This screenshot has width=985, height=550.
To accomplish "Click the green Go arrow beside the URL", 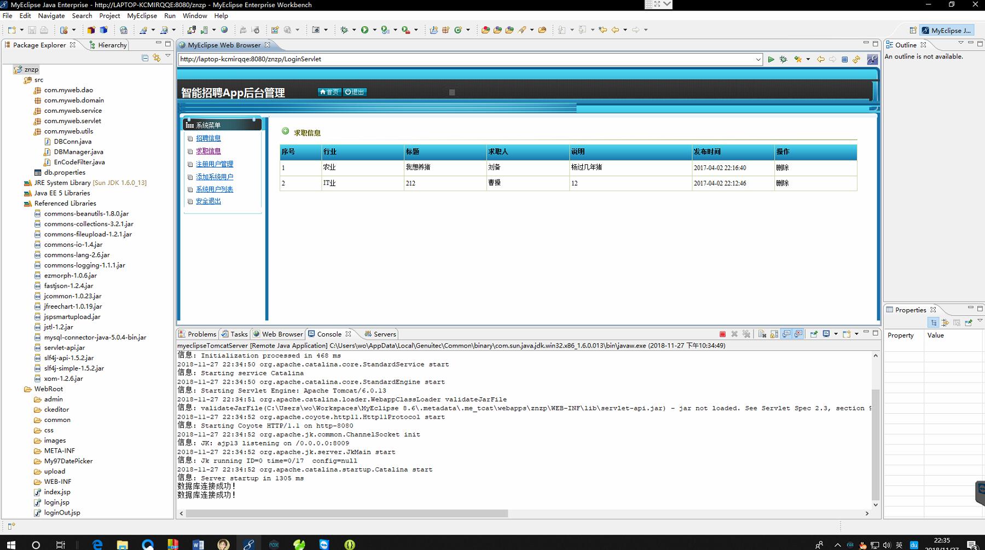I will 771,59.
